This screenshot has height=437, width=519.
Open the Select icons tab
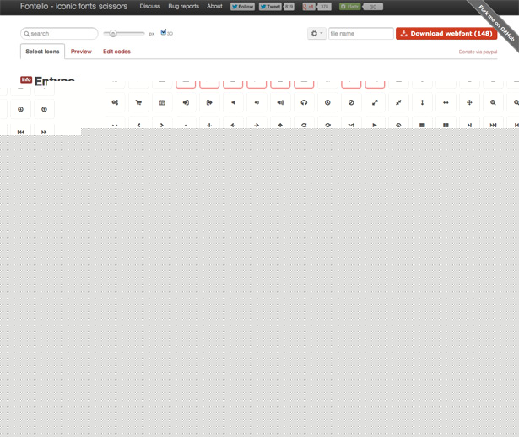[x=42, y=52]
